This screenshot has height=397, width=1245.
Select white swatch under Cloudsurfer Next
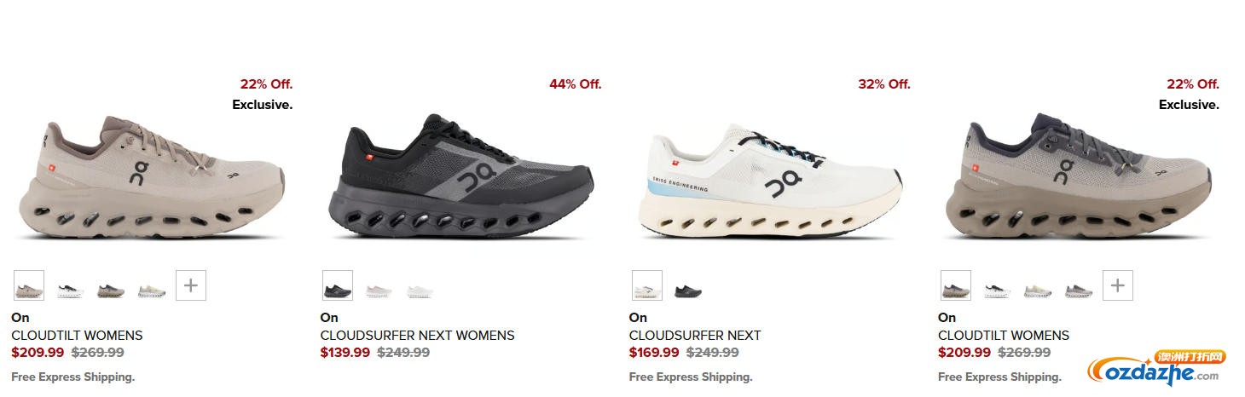coord(646,285)
